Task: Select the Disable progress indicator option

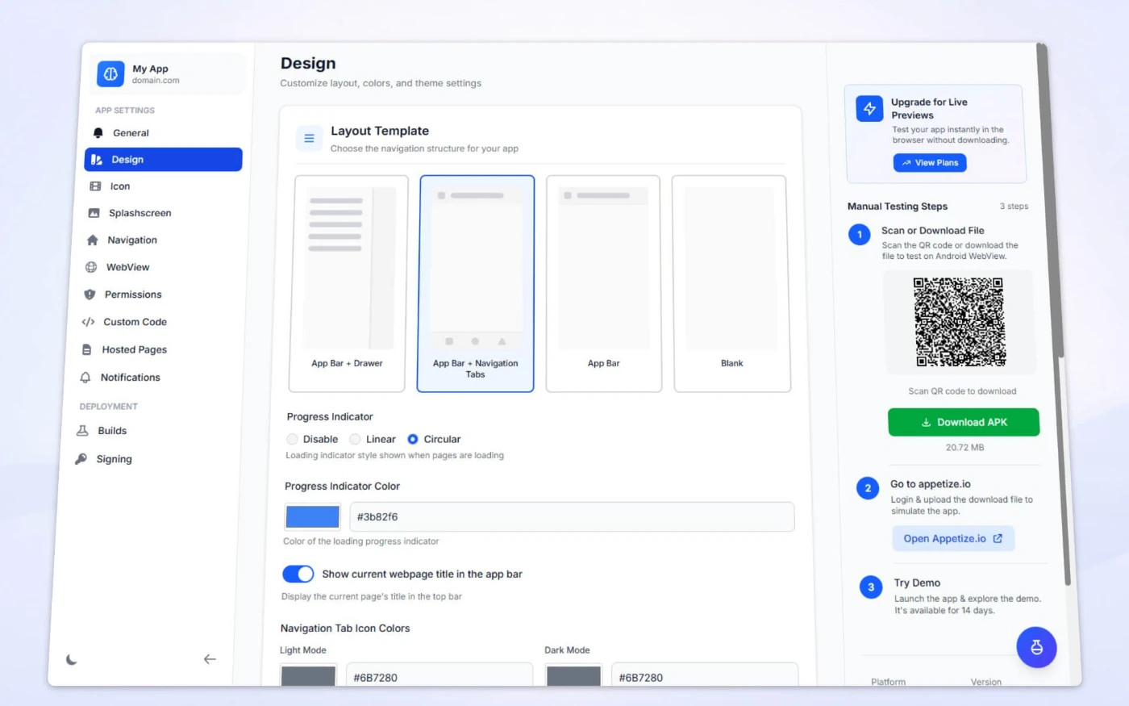Action: [293, 439]
